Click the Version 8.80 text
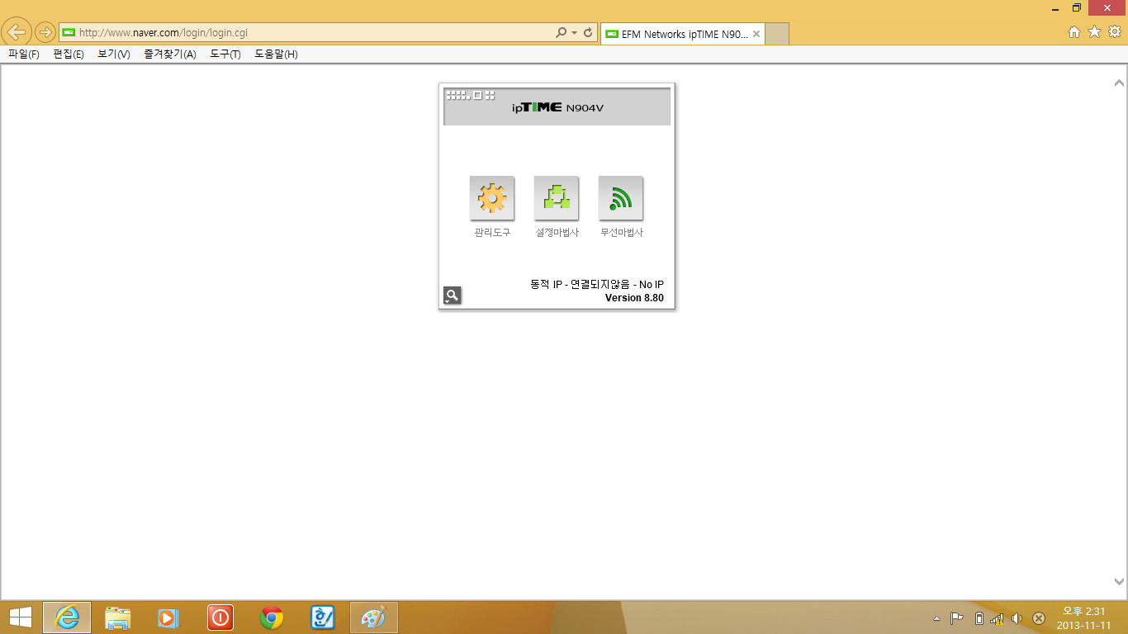 tap(634, 298)
